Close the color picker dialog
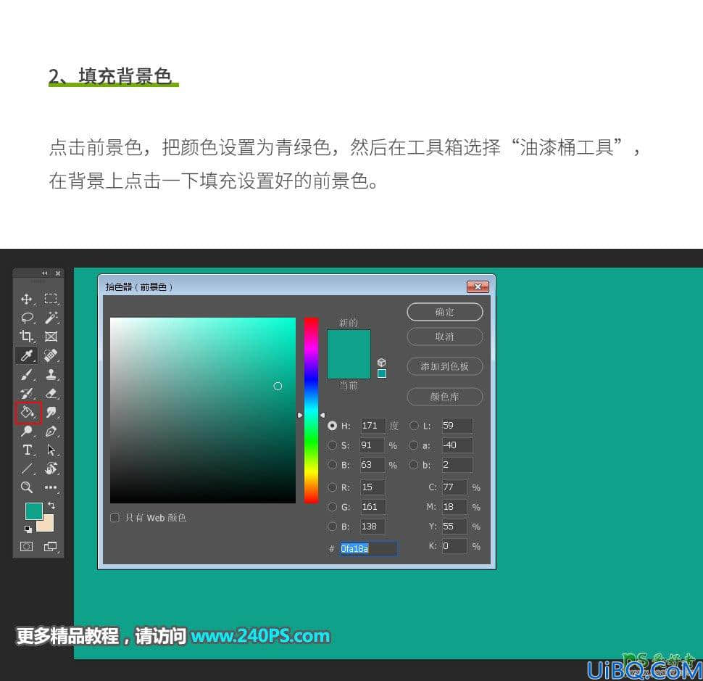The width and height of the screenshot is (703, 681). pos(478,286)
